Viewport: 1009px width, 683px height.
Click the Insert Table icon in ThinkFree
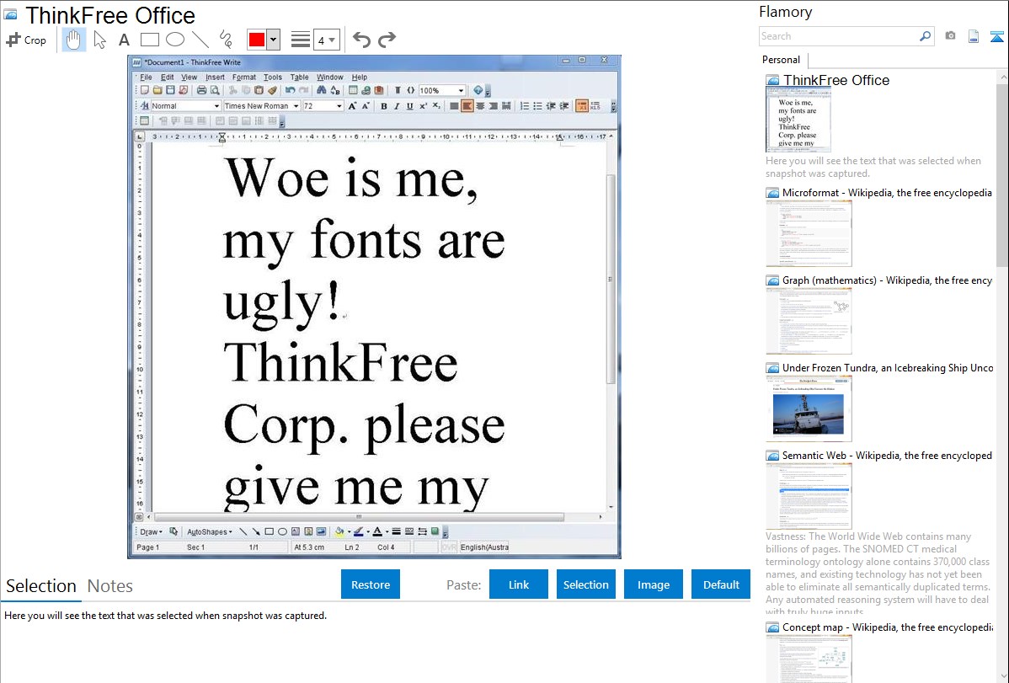point(353,91)
